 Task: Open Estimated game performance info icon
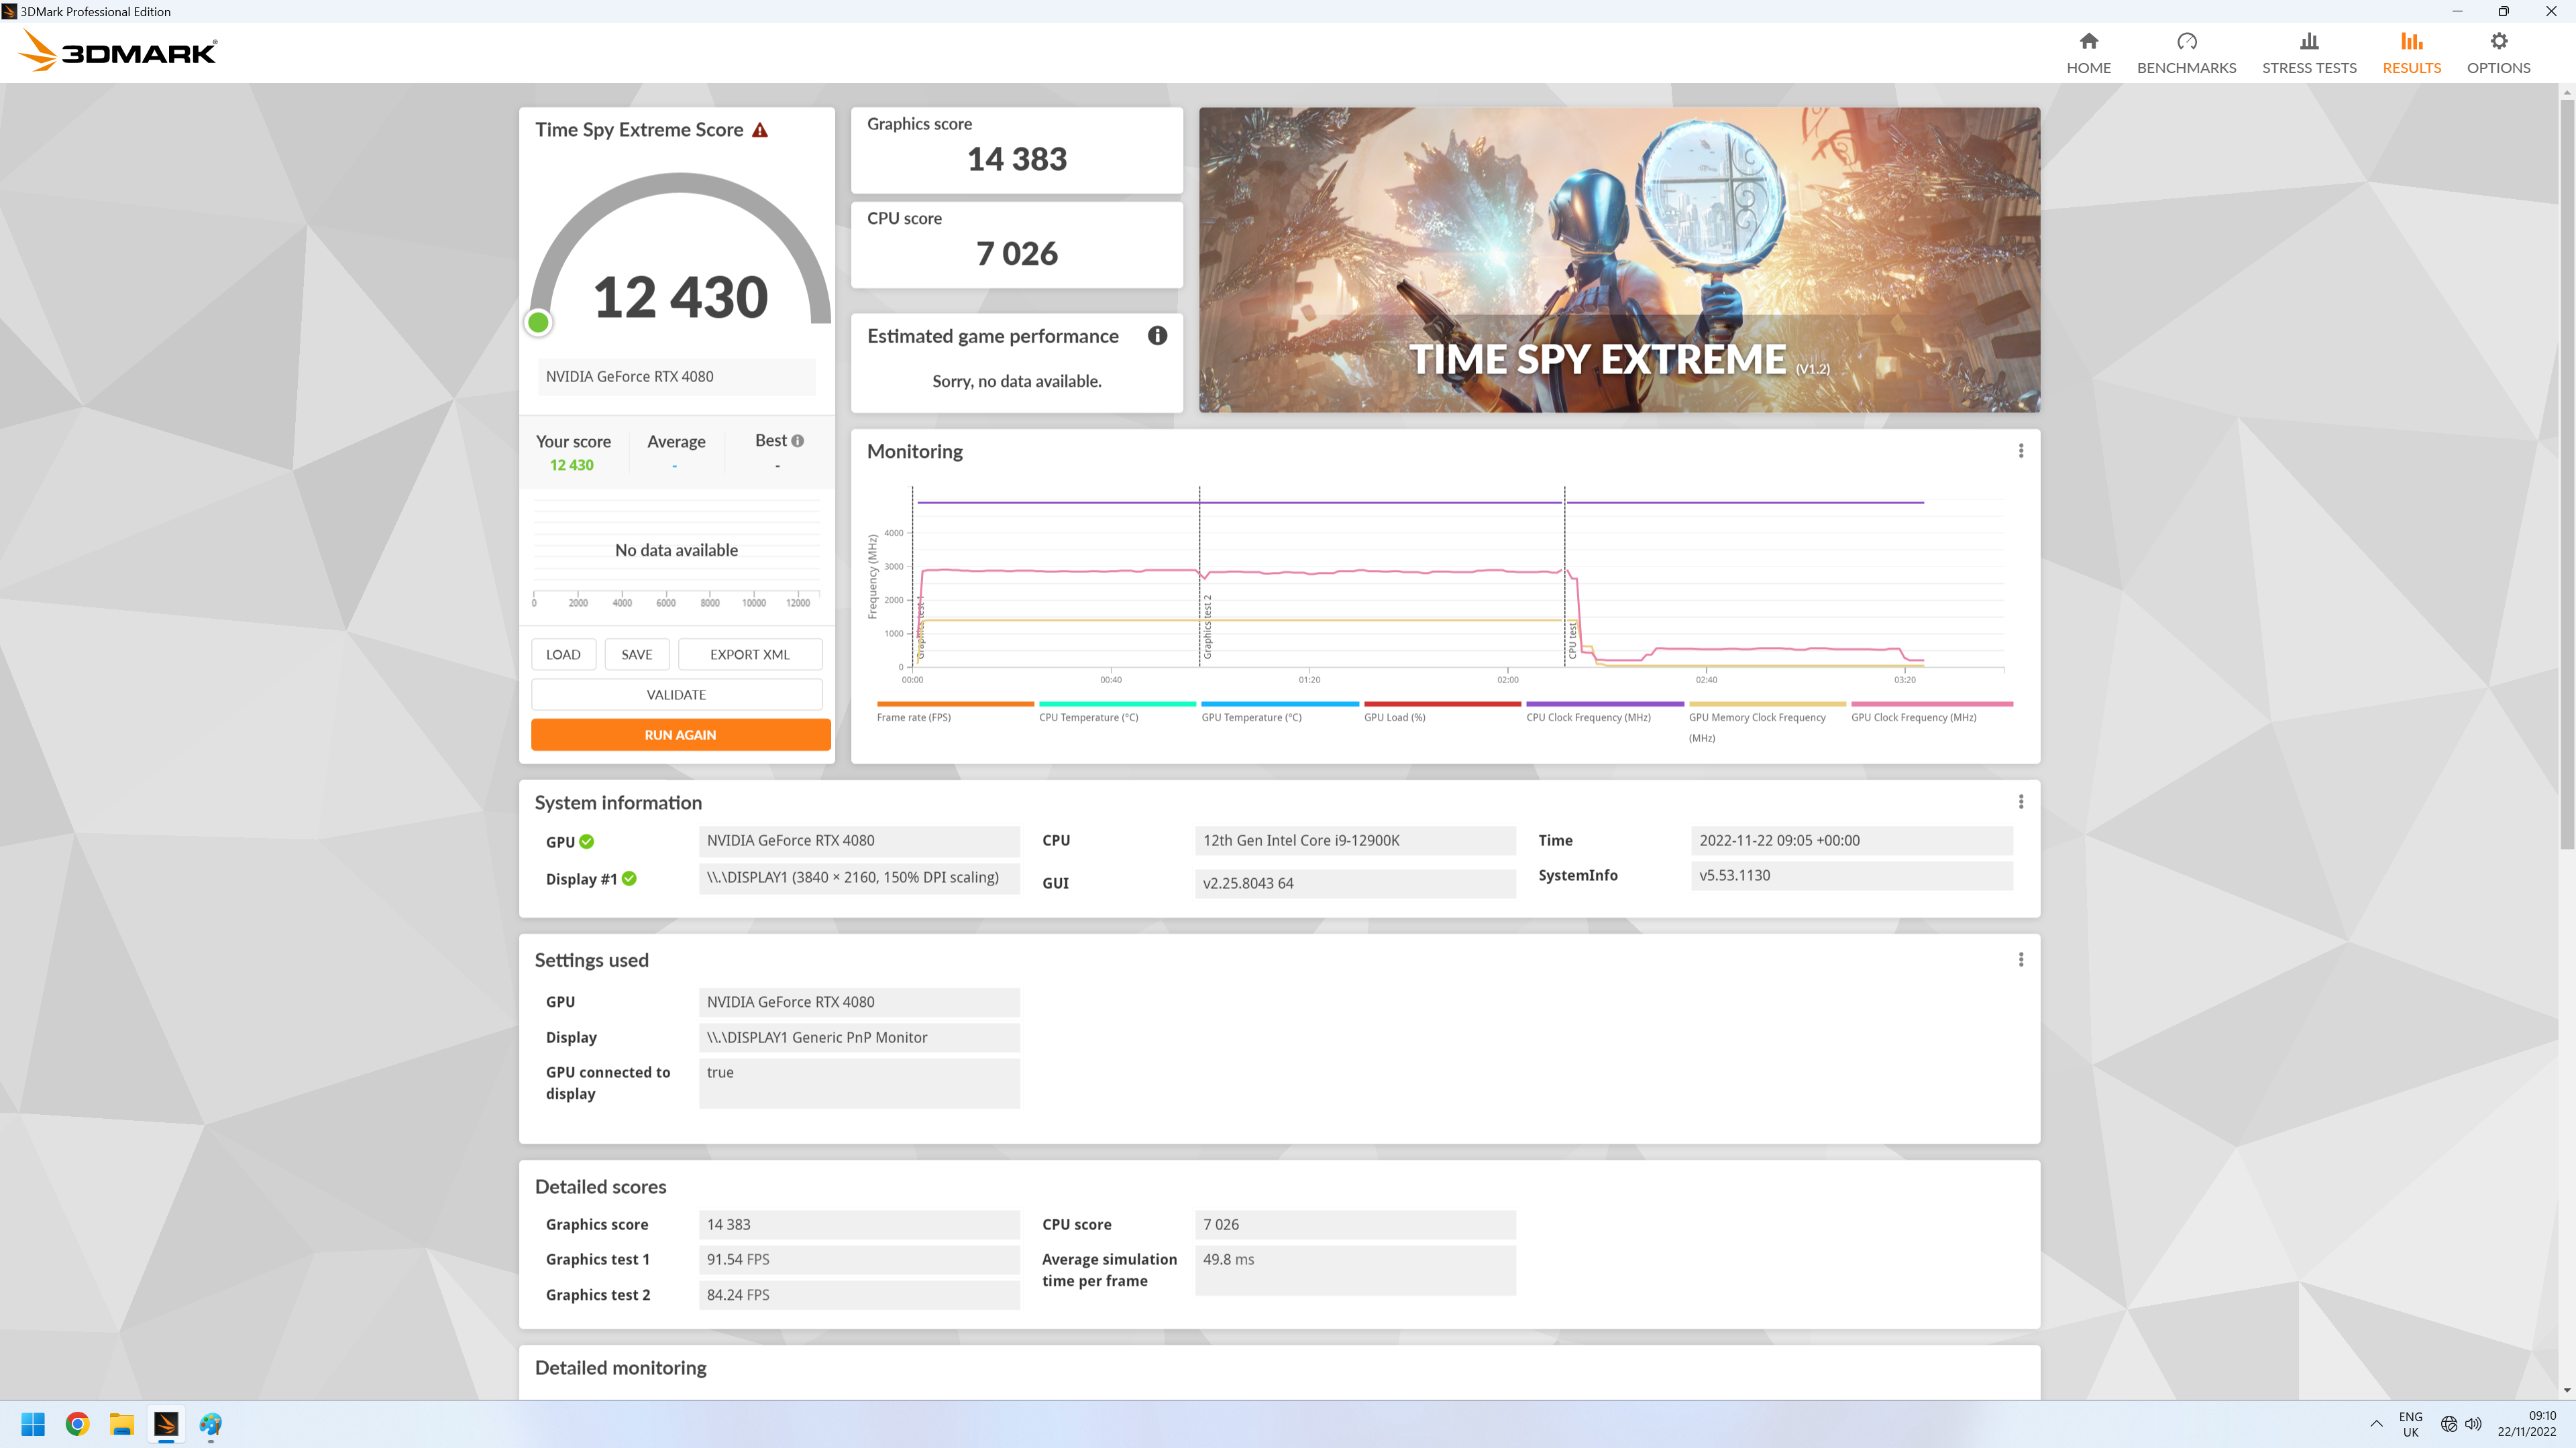click(1157, 336)
